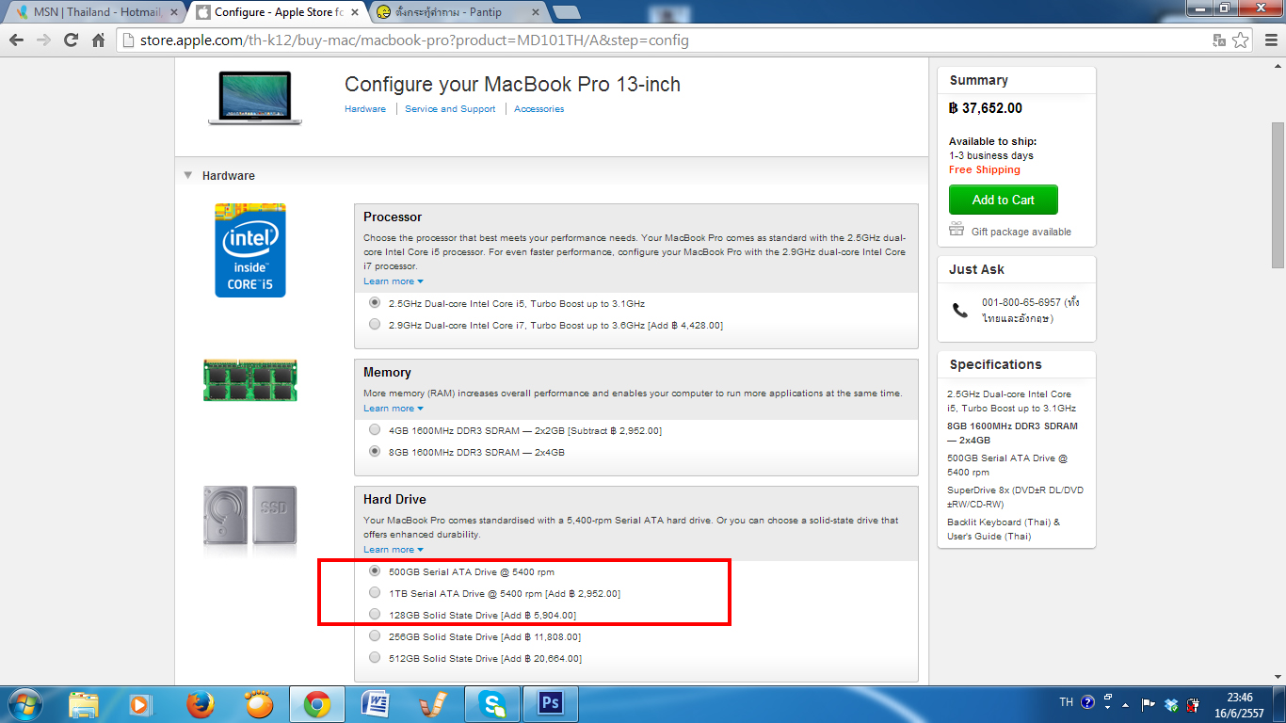Click the ฿ 37,652.00 summary price

click(986, 108)
